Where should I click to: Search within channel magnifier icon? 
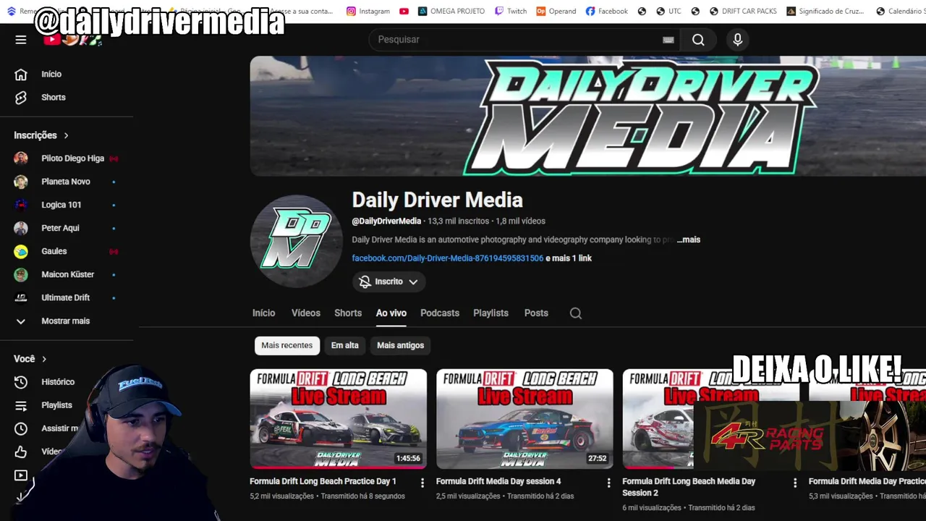(x=576, y=313)
